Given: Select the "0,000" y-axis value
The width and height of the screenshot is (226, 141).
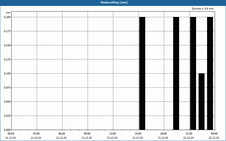Looking at the screenshot, I should click(7, 130).
